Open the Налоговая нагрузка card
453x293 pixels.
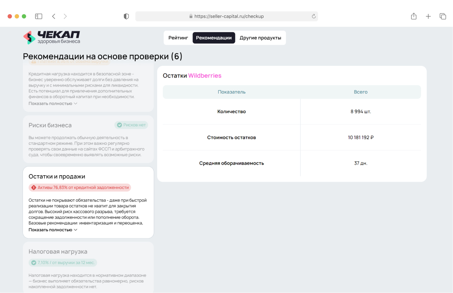[58, 252]
